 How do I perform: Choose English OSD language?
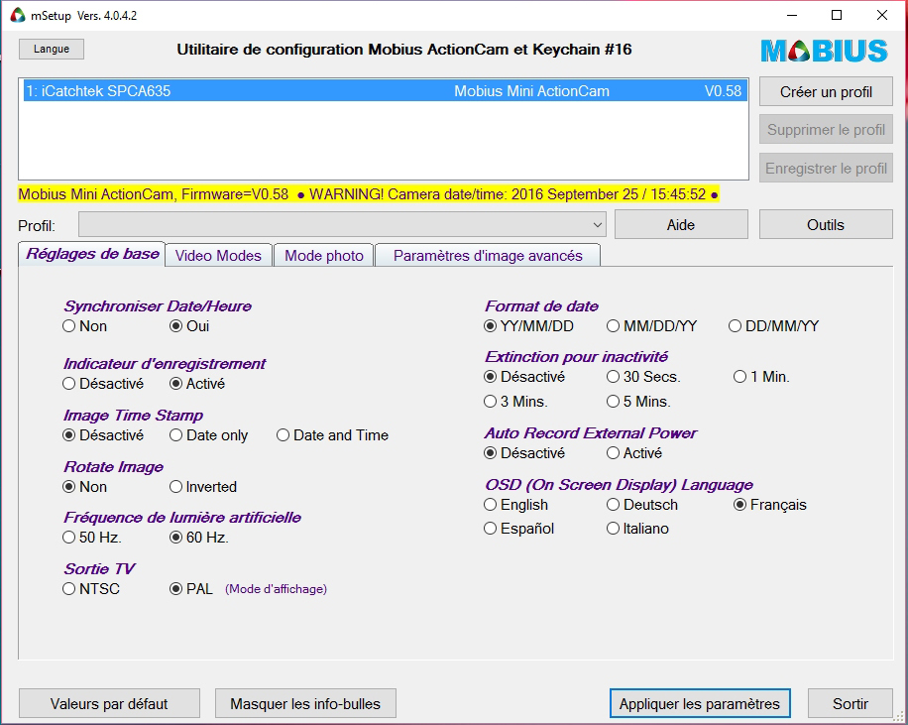[516, 505]
